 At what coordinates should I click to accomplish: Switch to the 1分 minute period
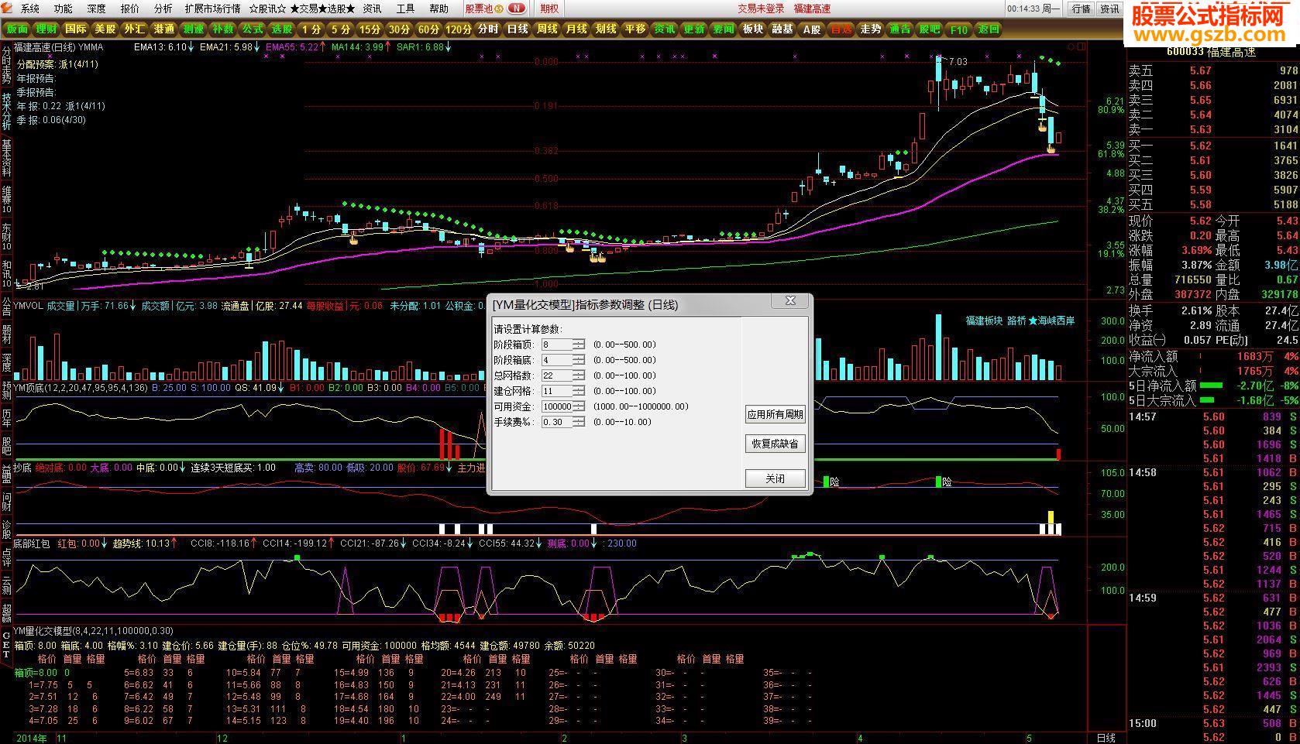coord(311,29)
